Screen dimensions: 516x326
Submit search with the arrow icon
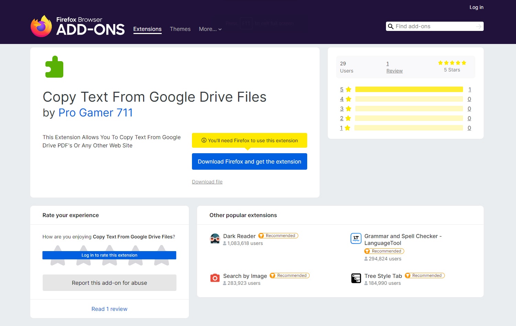tap(479, 26)
